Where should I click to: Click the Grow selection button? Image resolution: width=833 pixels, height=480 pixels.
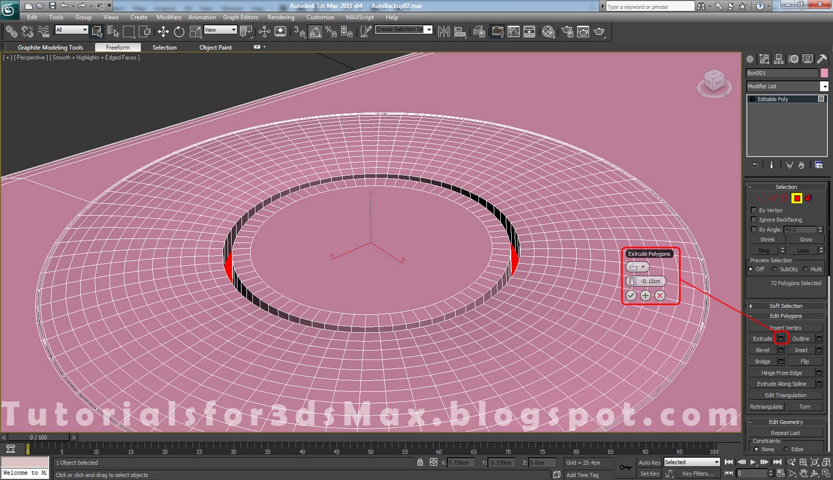pos(806,239)
